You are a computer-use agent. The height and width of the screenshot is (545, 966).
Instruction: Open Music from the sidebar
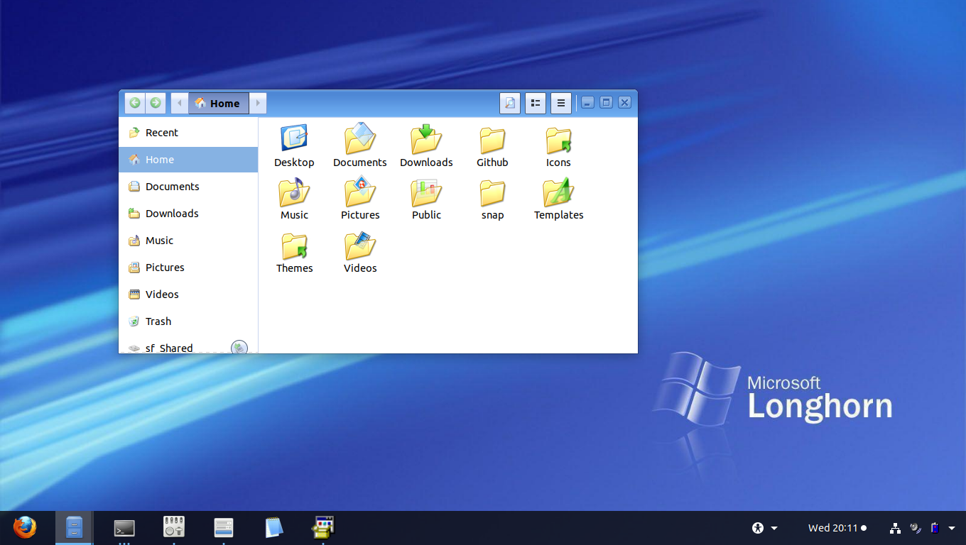pyautogui.click(x=188, y=241)
